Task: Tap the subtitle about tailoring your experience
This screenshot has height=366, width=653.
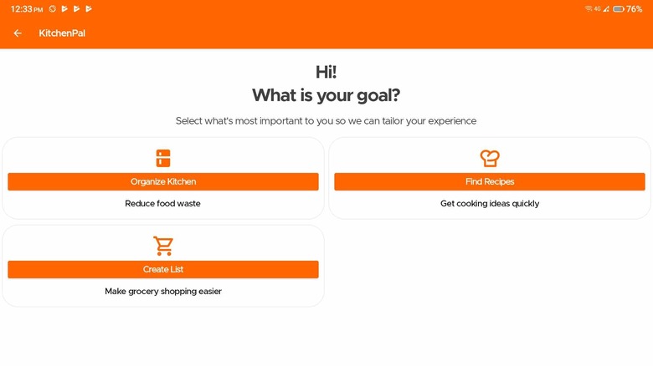Action: pyautogui.click(x=326, y=121)
